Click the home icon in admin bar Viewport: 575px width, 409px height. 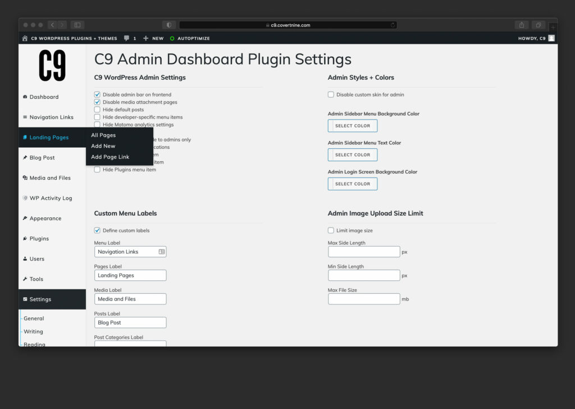point(25,38)
